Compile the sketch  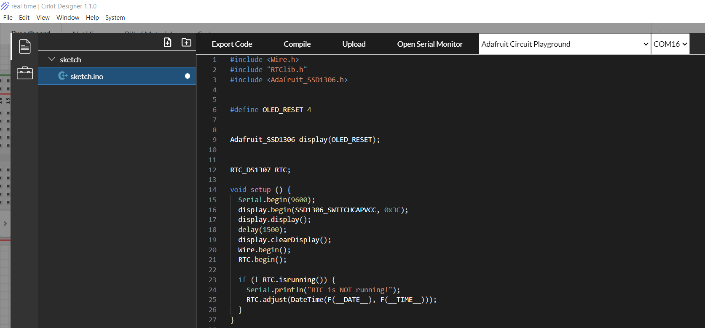[297, 44]
